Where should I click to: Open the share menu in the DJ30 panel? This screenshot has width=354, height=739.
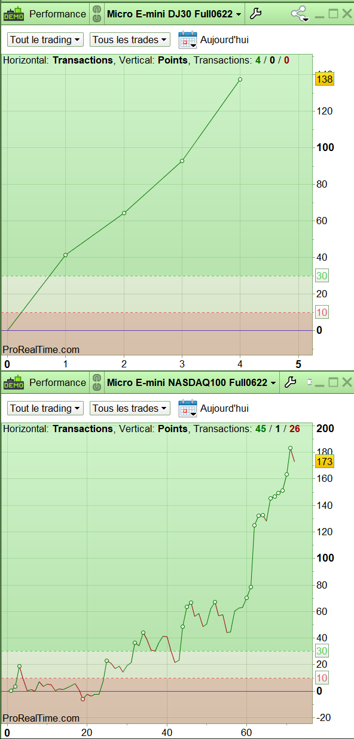point(299,14)
